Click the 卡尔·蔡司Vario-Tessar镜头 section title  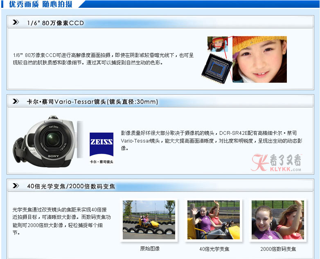(92, 102)
